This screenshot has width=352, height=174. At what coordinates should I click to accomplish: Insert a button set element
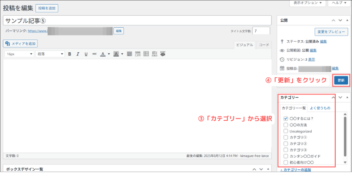[x=154, y=54]
